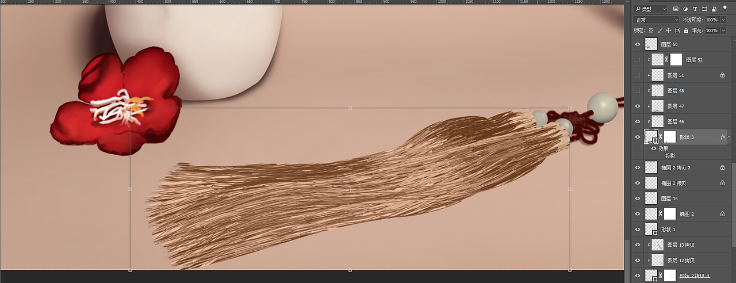Click the 形状 3 layer thumbnail
Screen dimensions: 736x283
(x=651, y=137)
